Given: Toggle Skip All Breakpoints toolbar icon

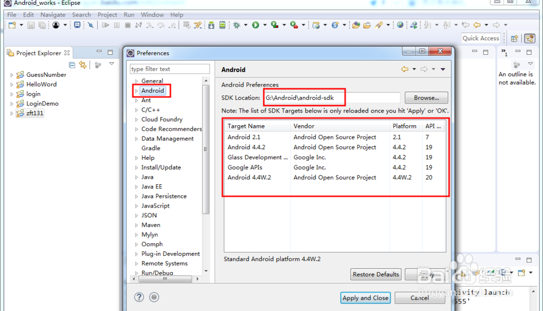Looking at the screenshot, I should [x=91, y=25].
